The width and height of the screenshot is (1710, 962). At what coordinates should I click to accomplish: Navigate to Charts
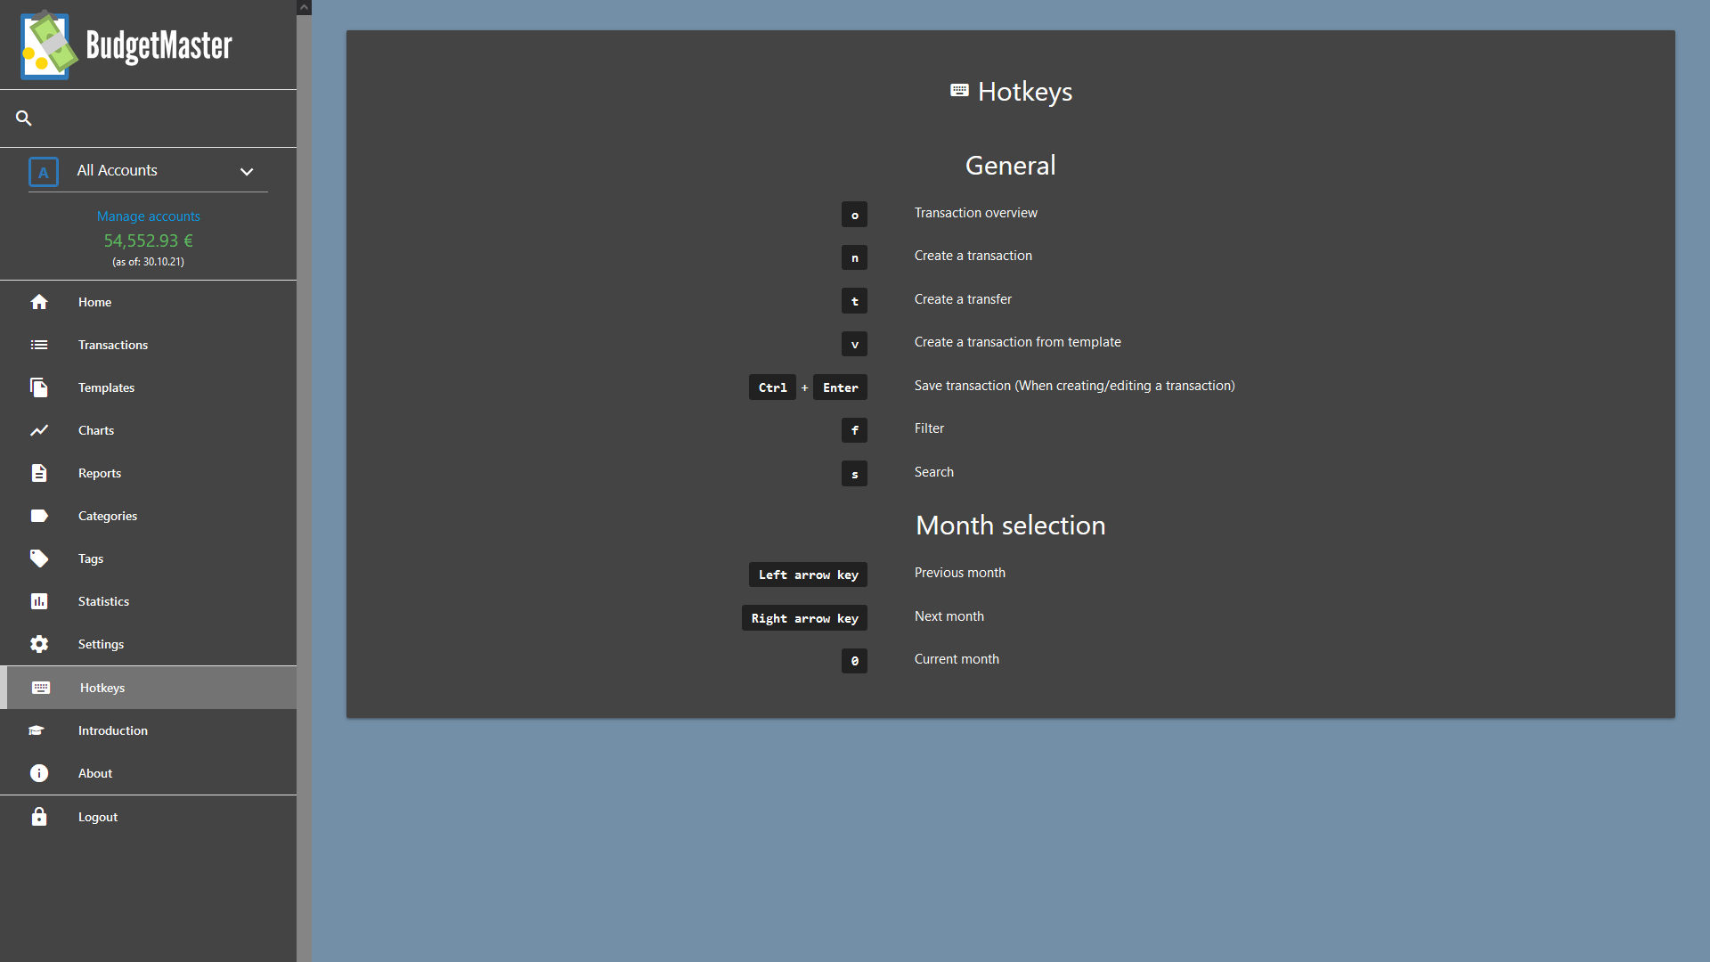tap(148, 430)
